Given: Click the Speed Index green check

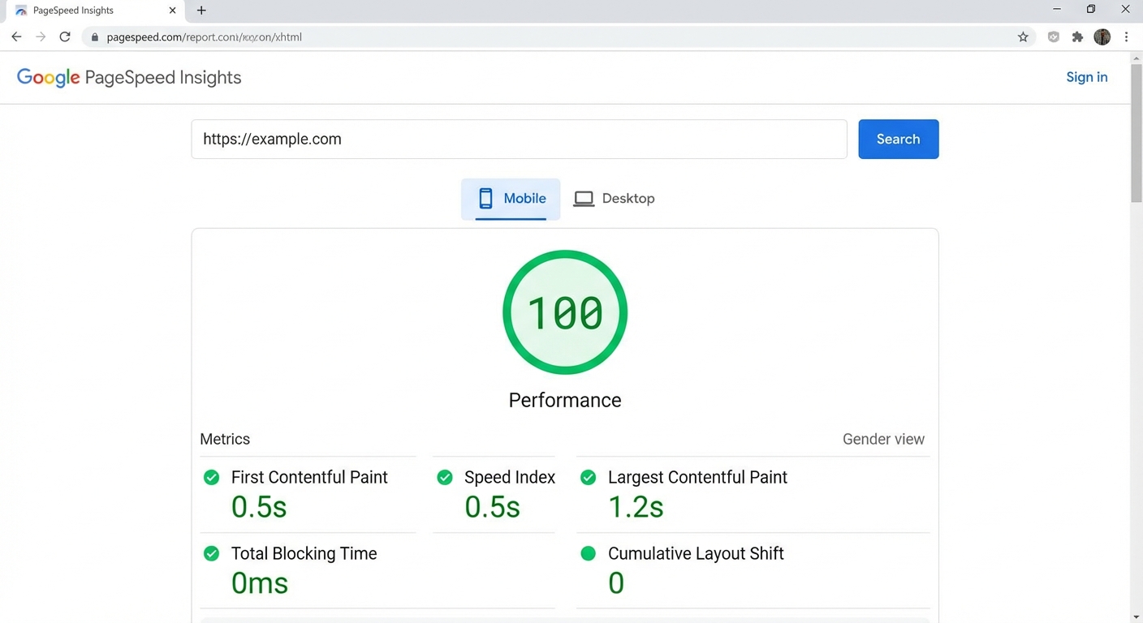Looking at the screenshot, I should [x=445, y=477].
